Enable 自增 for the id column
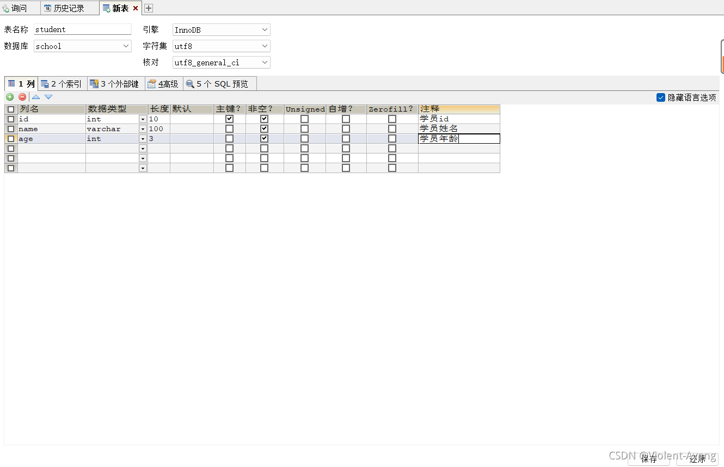Image resolution: width=724 pixels, height=467 pixels. [x=346, y=119]
